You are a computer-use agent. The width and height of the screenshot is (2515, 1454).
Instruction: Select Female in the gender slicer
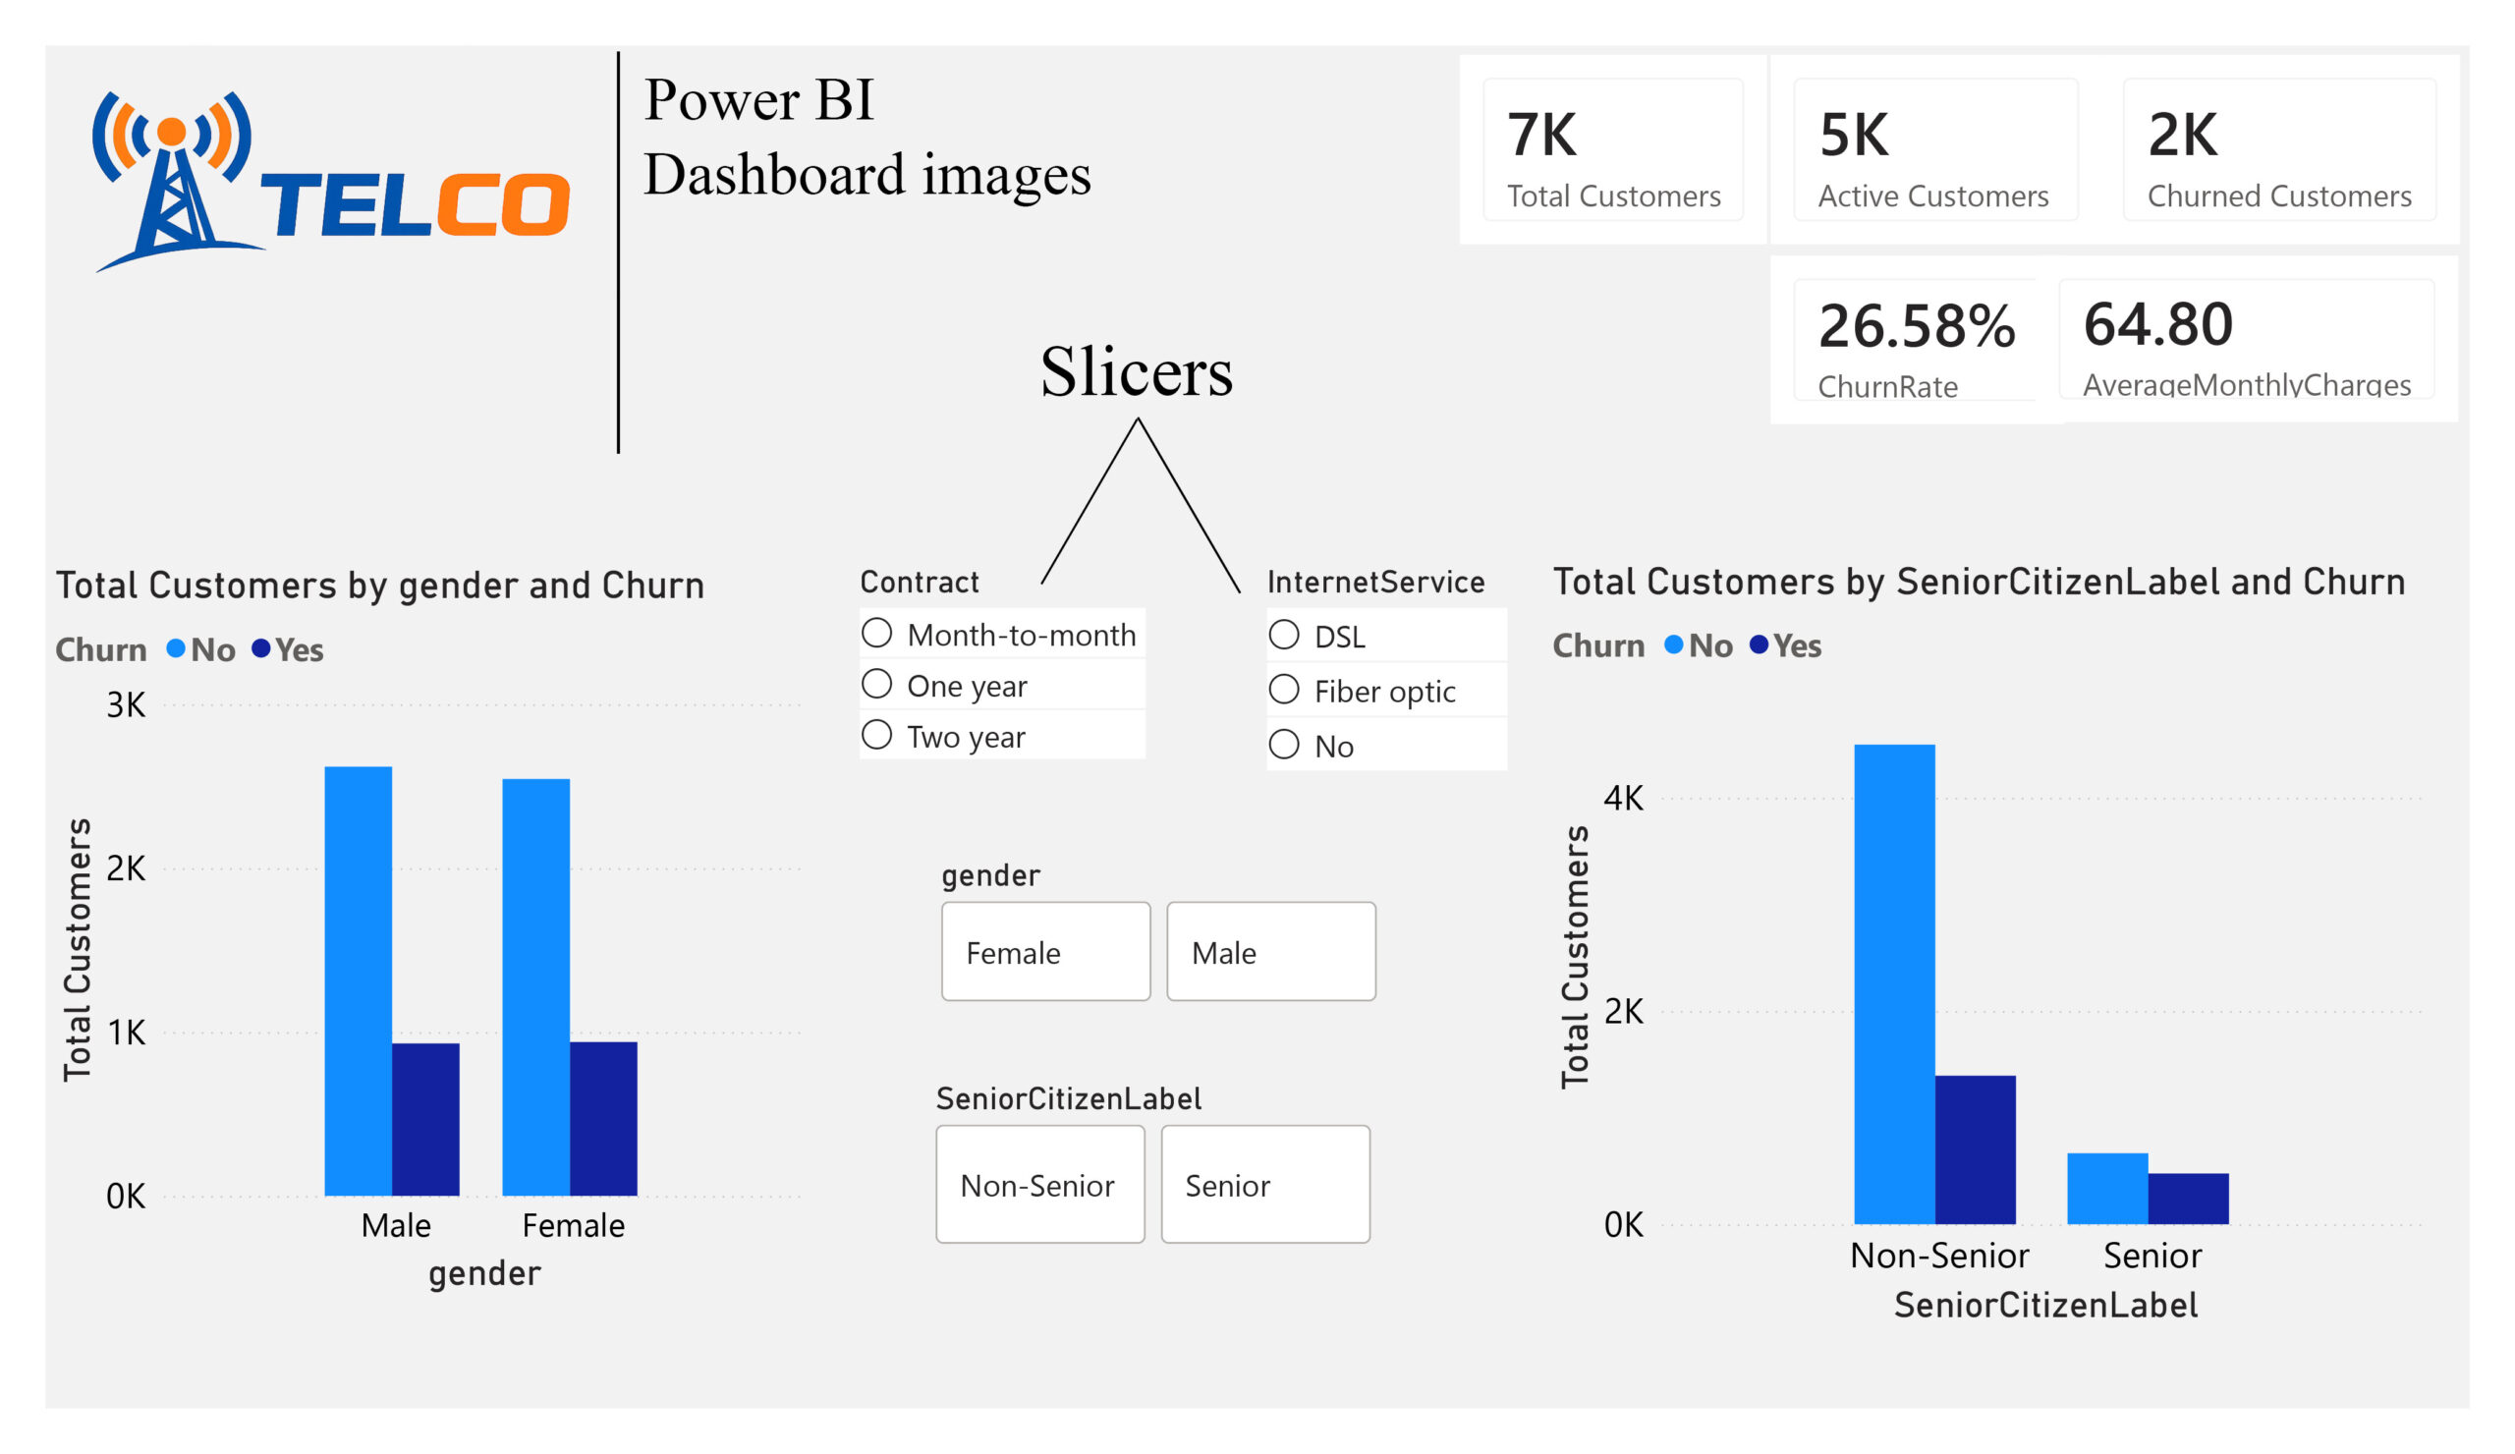1045,951
